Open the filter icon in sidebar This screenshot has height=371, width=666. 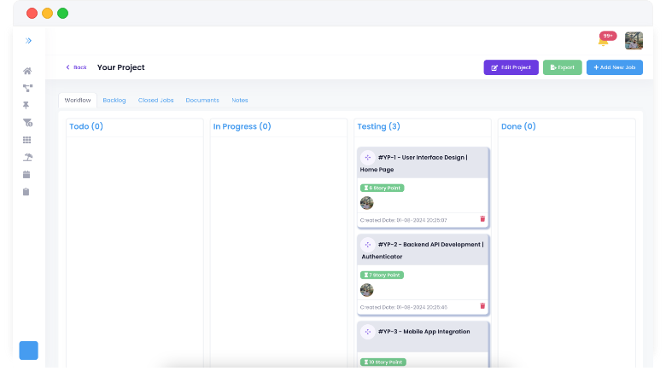pyautogui.click(x=27, y=123)
